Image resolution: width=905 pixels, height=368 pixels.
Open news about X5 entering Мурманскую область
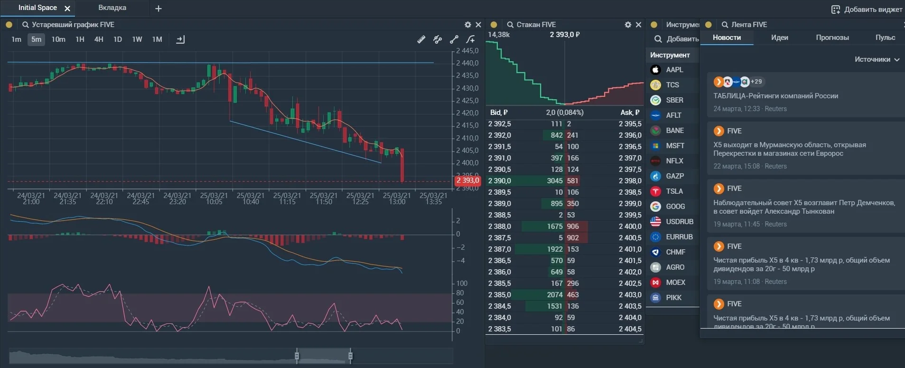tap(790, 149)
